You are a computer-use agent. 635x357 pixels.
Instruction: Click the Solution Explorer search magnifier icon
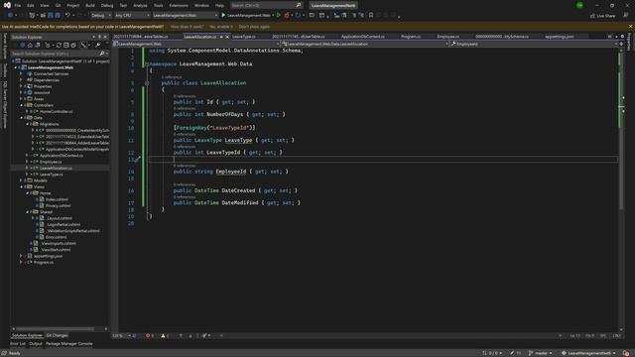(101, 54)
